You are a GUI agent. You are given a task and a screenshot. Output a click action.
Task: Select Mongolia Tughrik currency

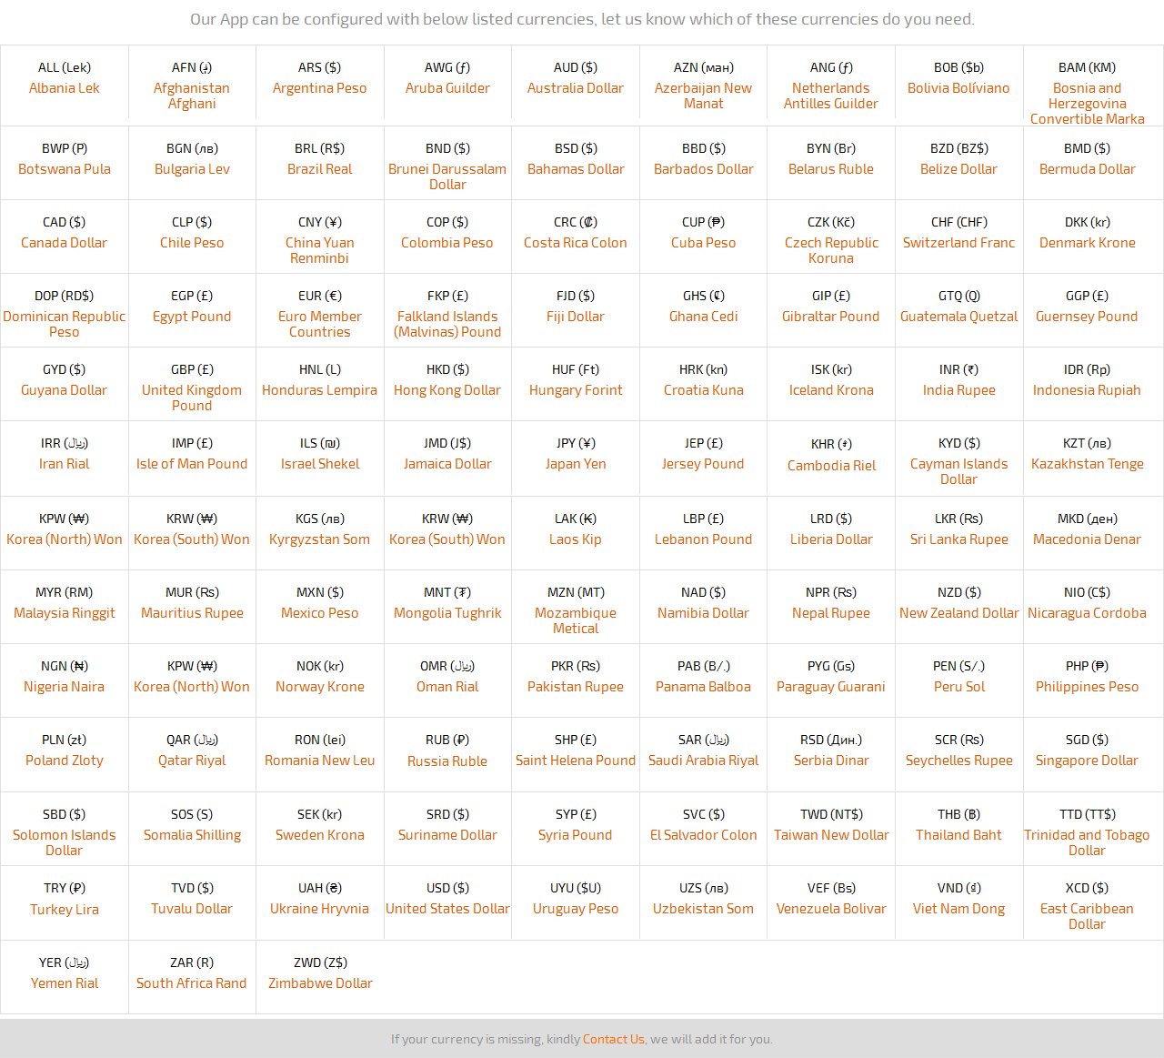(447, 613)
